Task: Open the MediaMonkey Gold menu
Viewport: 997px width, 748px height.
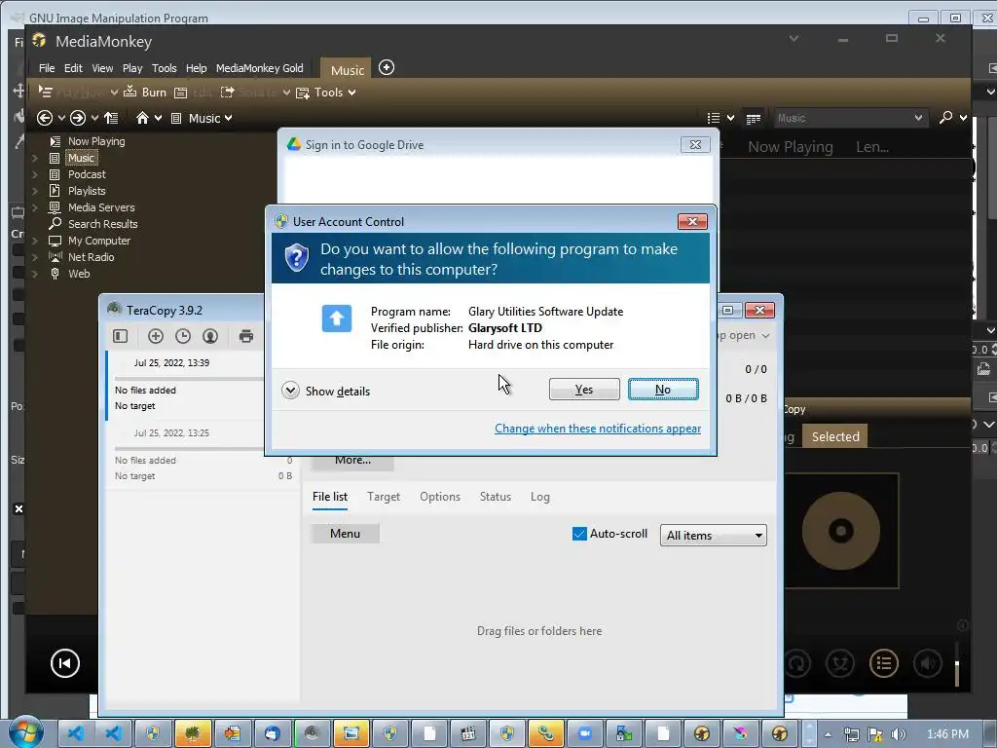Action: [x=259, y=68]
